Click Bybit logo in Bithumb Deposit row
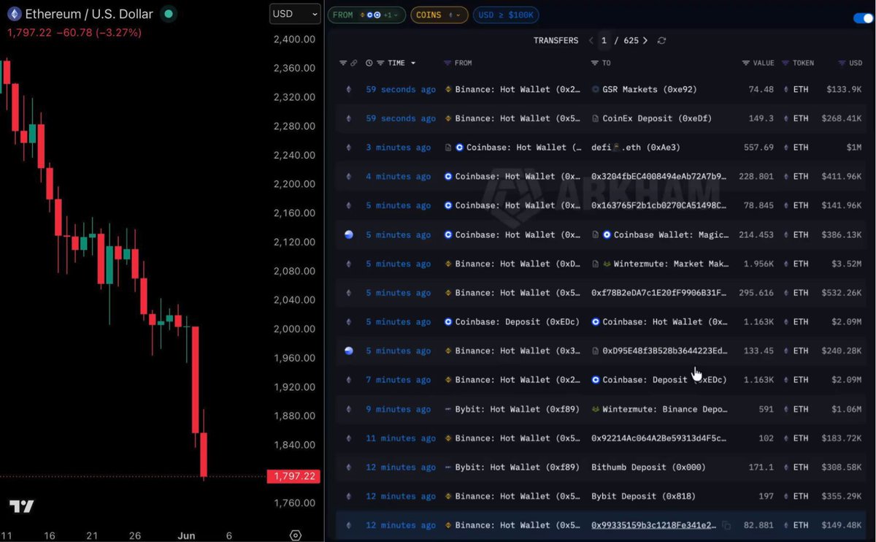 [x=448, y=467]
